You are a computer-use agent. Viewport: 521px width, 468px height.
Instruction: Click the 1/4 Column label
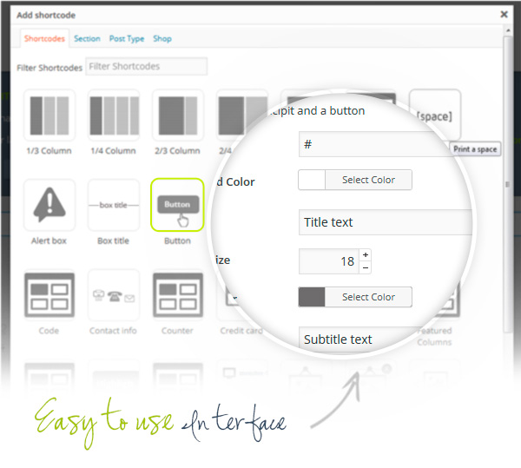pos(113,151)
